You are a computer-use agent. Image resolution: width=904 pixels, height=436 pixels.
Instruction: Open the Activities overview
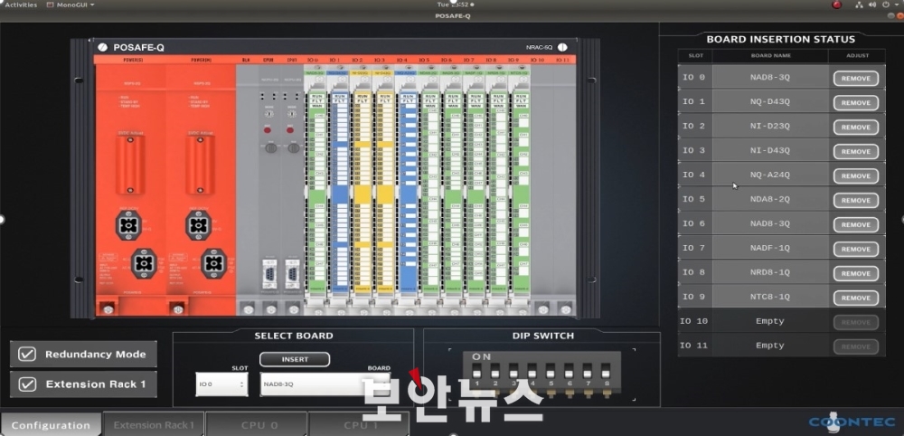pyautogui.click(x=21, y=5)
